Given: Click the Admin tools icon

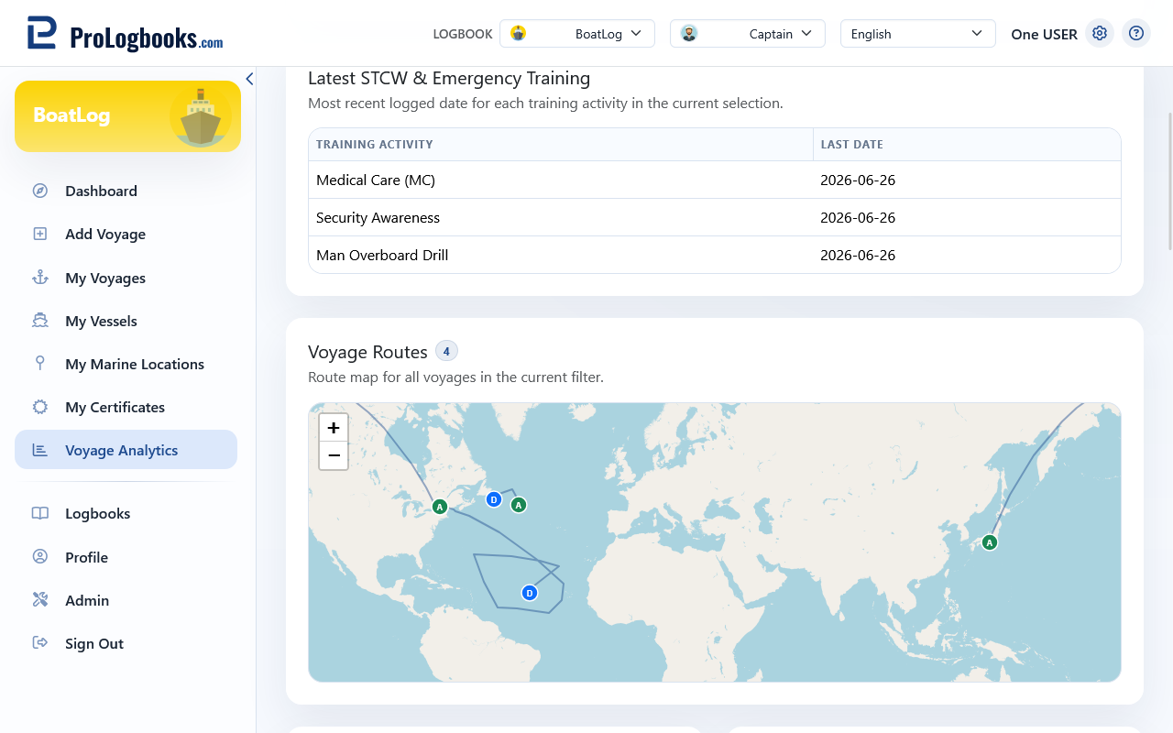Looking at the screenshot, I should pos(40,600).
